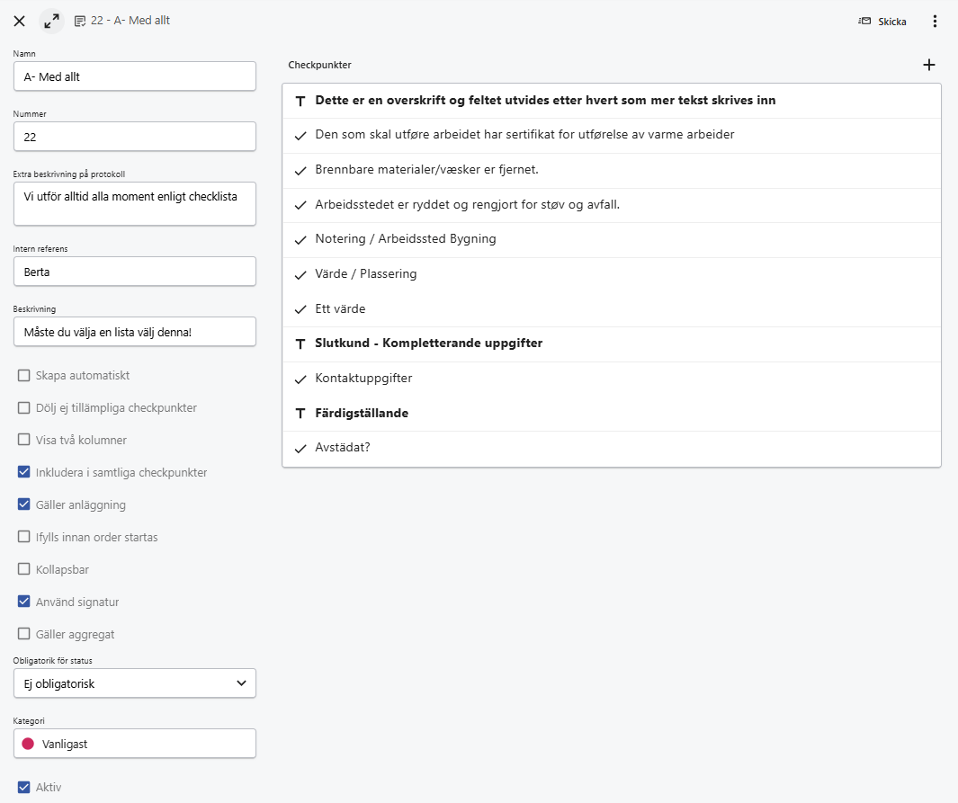Toggle the Kollapsbar checkbox

(x=24, y=569)
